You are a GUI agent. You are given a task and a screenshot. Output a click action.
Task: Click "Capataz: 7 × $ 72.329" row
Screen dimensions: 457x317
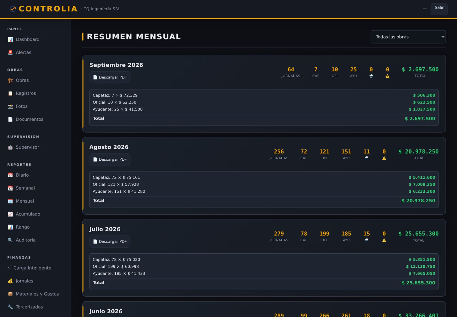point(264,95)
